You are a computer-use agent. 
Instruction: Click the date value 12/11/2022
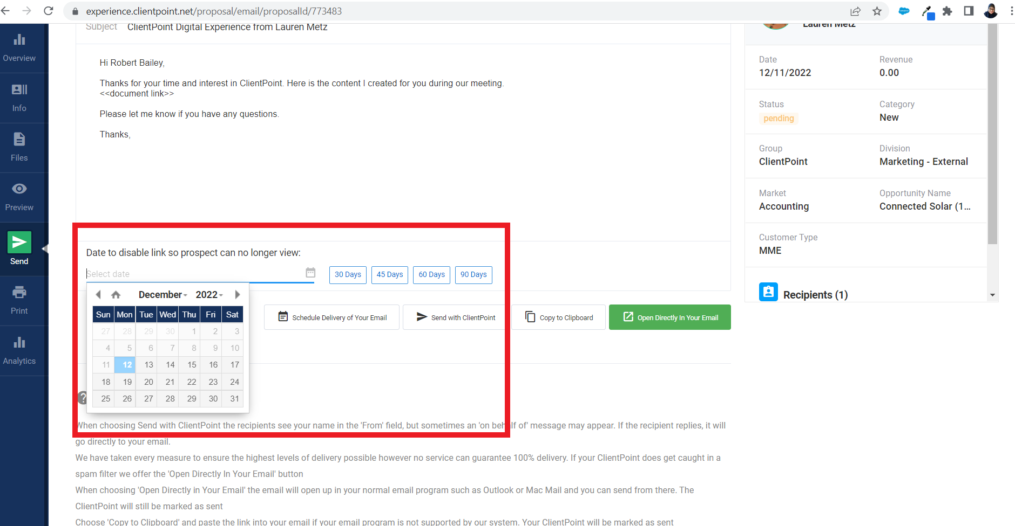tap(785, 73)
